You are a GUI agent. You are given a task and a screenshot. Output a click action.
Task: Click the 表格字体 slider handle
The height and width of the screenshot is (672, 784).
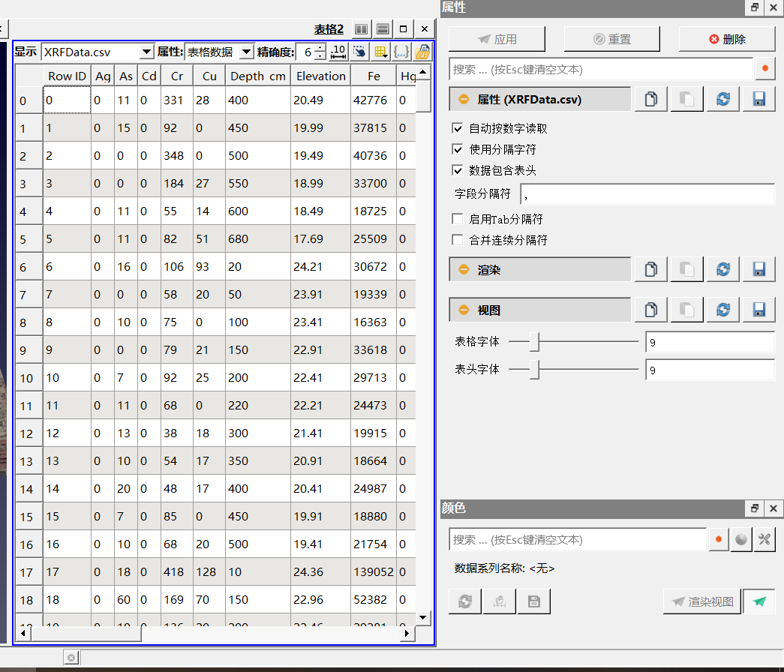click(534, 342)
